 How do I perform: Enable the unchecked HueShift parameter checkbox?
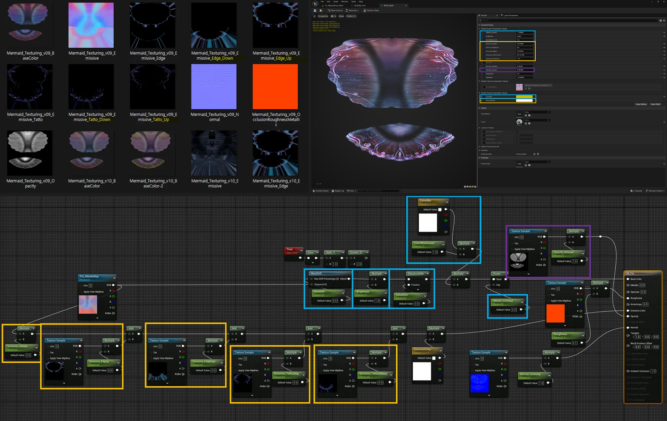[484, 62]
